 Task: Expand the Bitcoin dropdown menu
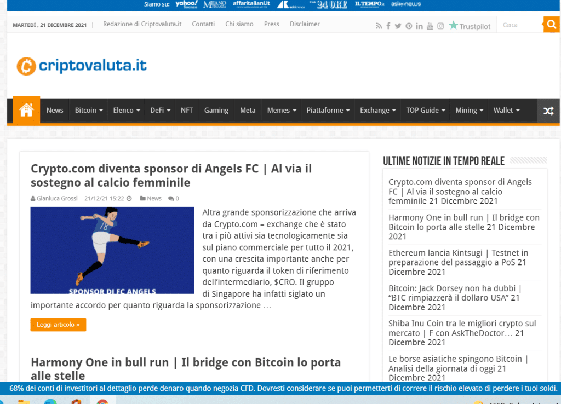coord(88,110)
